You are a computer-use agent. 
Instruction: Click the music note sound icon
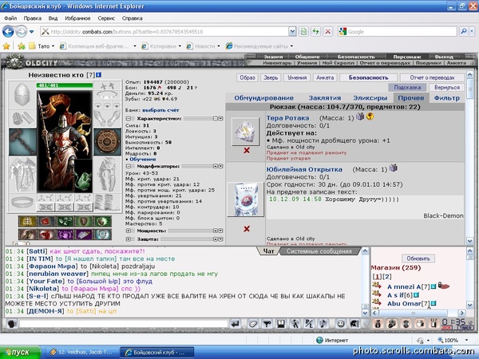pyautogui.click(x=323, y=324)
